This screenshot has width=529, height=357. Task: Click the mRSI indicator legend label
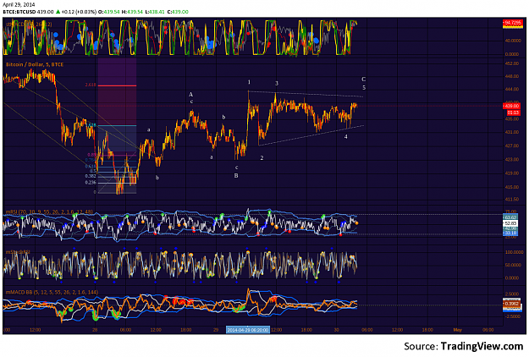pos(49,212)
